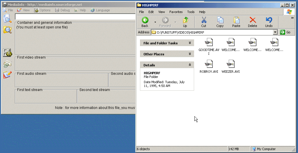Click the MediaInfo file path field
Screen dimensions: 298x153
[75, 17]
